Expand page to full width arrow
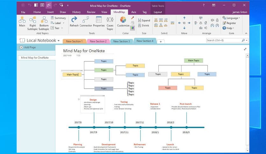The width and height of the screenshot is (266, 154). 245,49
